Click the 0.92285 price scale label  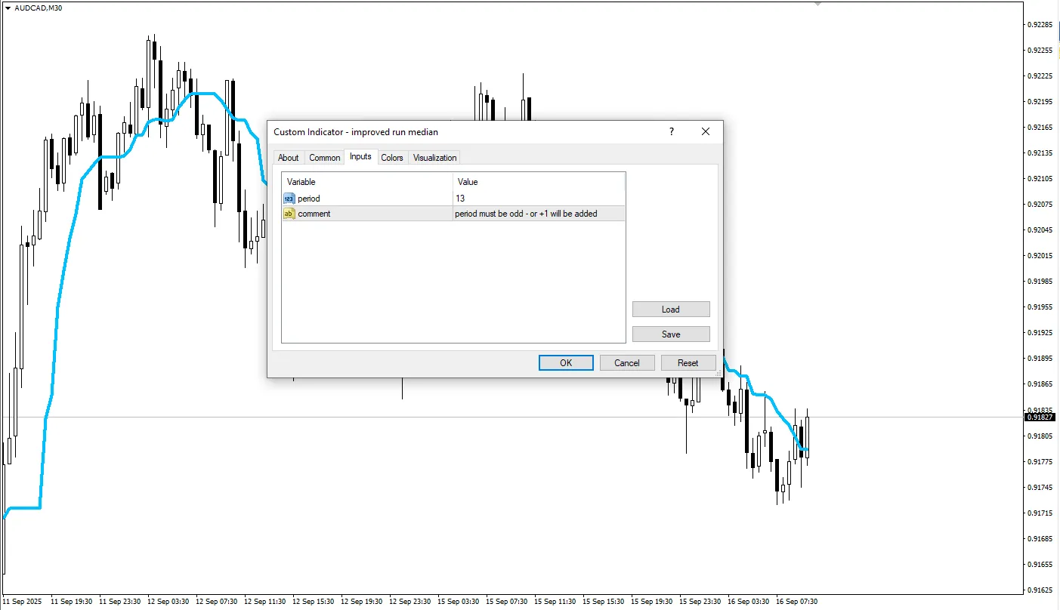[1040, 25]
